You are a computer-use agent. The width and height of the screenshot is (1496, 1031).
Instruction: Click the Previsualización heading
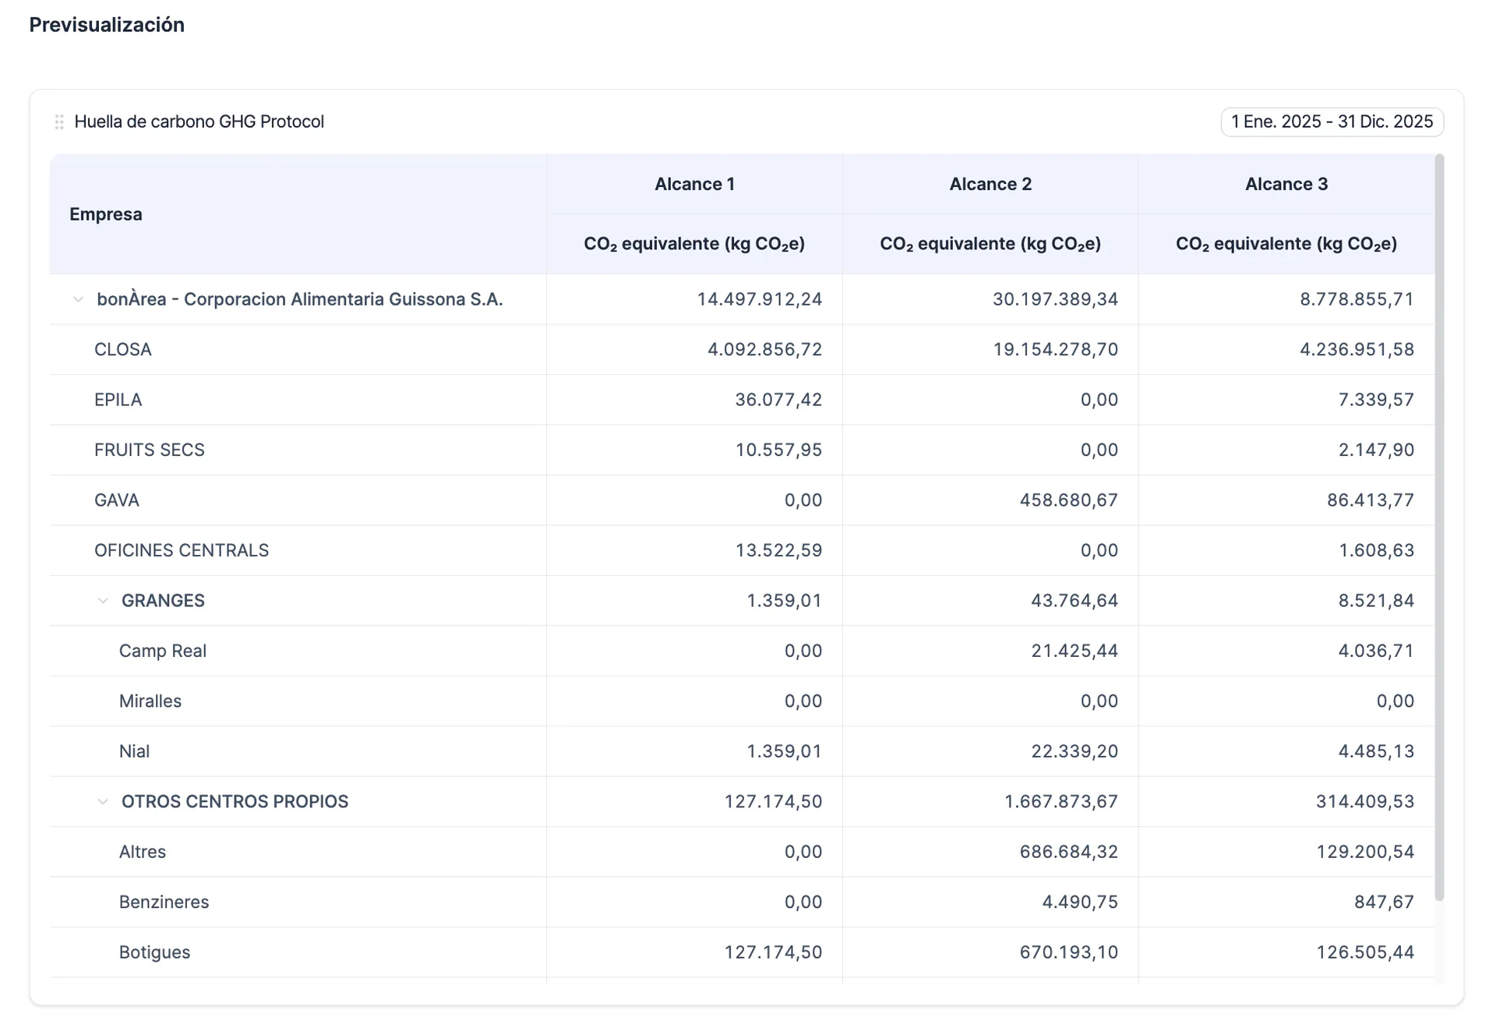tap(107, 25)
